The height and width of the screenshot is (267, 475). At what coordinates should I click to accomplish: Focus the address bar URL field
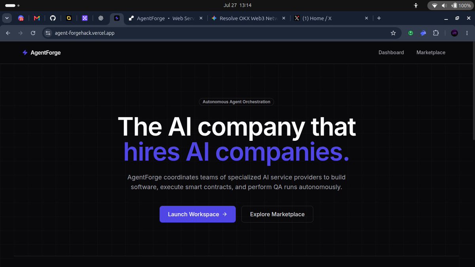[x=222, y=33]
